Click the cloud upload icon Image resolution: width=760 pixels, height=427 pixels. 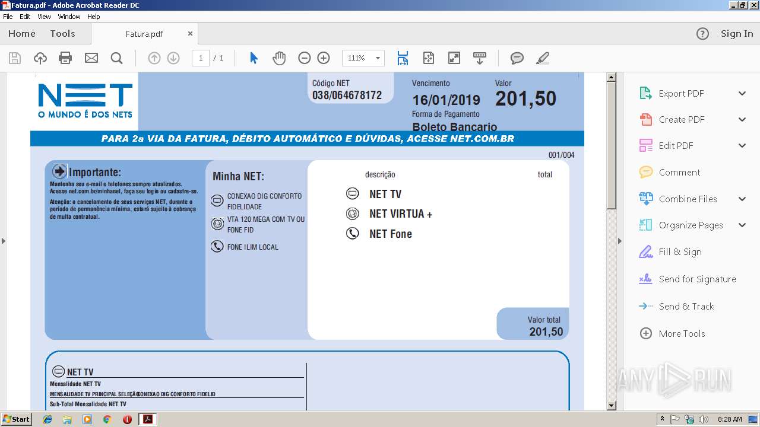click(x=40, y=58)
